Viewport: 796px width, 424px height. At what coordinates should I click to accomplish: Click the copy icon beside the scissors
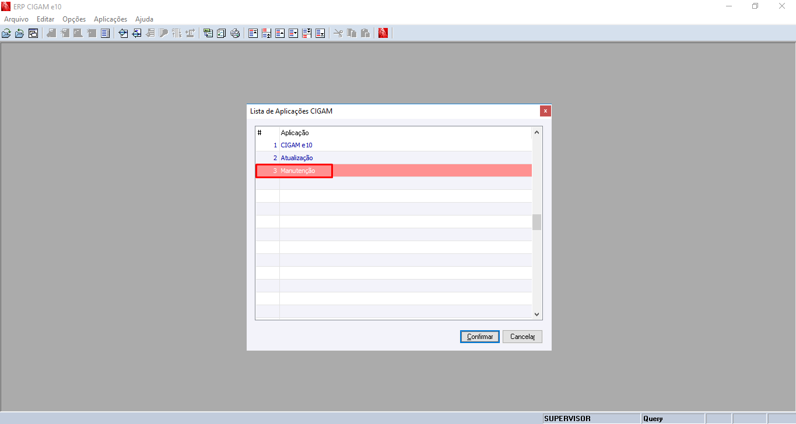click(352, 33)
